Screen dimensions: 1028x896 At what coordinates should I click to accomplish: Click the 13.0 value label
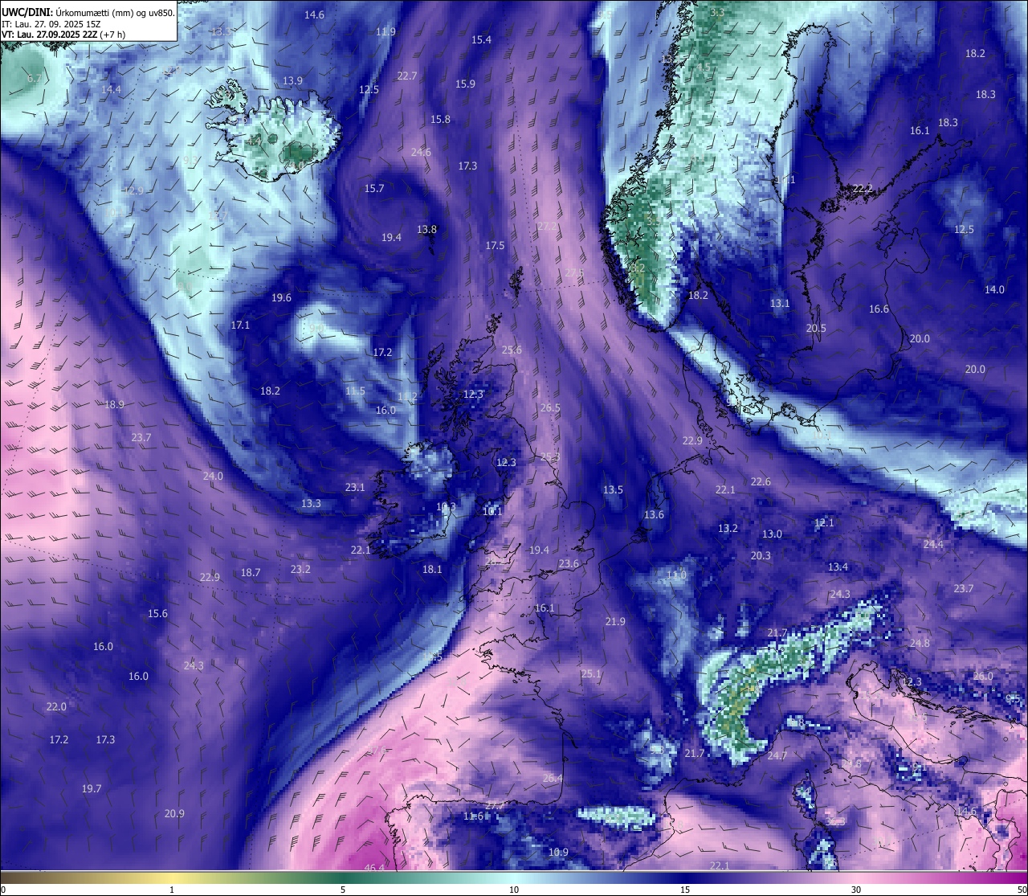[772, 534]
